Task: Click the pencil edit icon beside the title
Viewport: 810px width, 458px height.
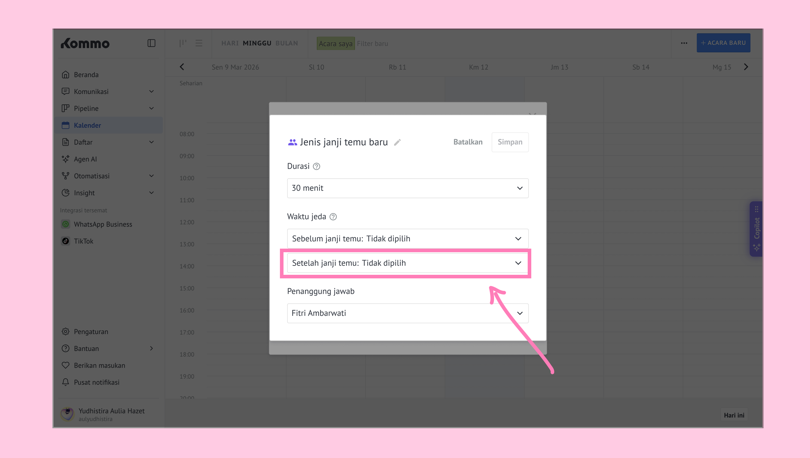Action: (x=398, y=142)
